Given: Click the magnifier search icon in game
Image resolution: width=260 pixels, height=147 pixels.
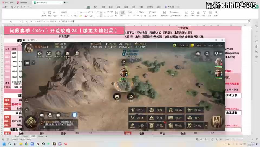Looking at the screenshot, I should tap(207, 54).
